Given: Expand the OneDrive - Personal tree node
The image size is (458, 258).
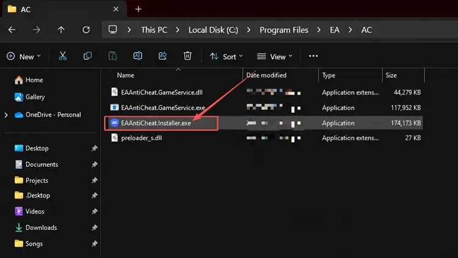Looking at the screenshot, I should tap(6, 115).
